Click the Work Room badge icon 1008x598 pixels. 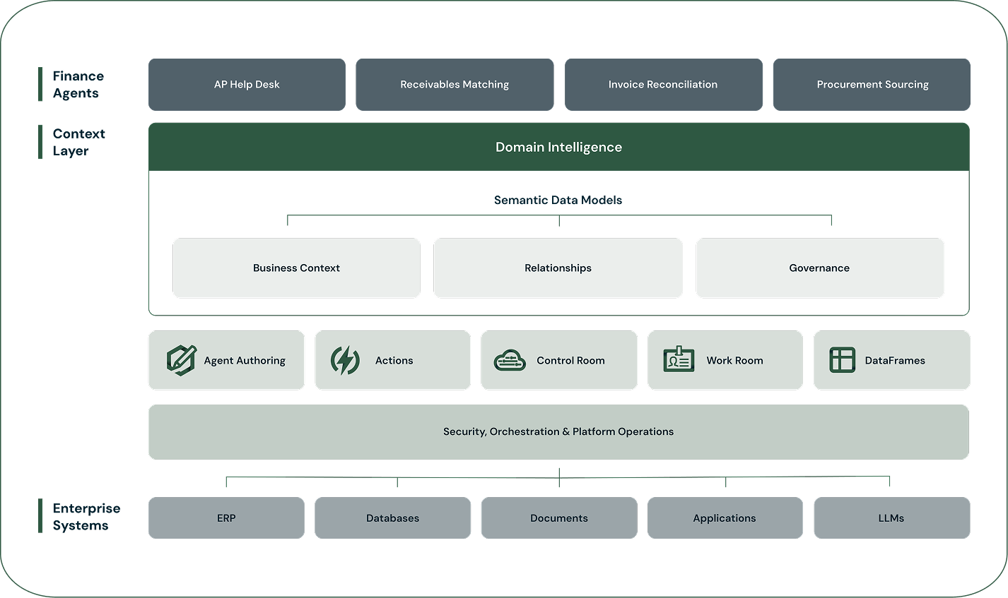pos(679,360)
